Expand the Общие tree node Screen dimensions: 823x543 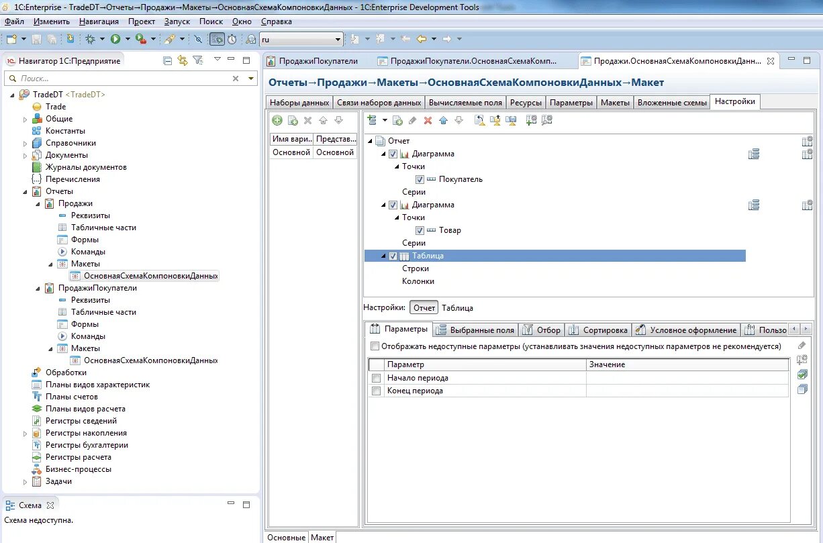pyautogui.click(x=26, y=119)
